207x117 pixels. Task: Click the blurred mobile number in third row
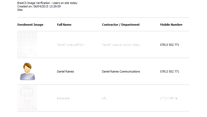click(168, 98)
